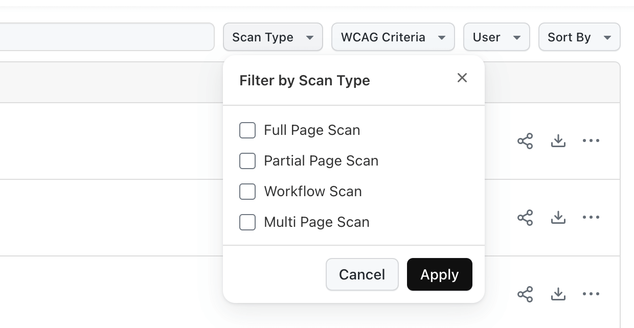Image resolution: width=634 pixels, height=328 pixels.
Task: Open the three-dots menu in the second row
Action: 591,218
